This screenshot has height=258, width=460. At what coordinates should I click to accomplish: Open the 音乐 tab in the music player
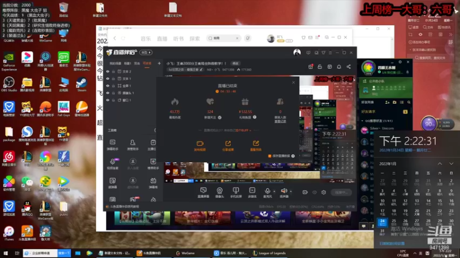(145, 38)
